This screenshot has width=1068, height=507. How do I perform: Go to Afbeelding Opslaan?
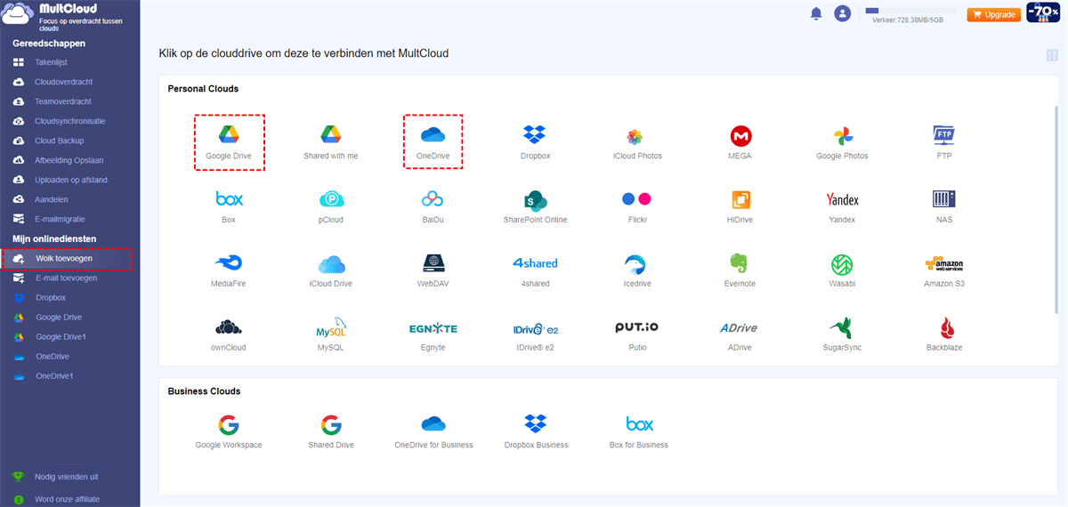(69, 160)
